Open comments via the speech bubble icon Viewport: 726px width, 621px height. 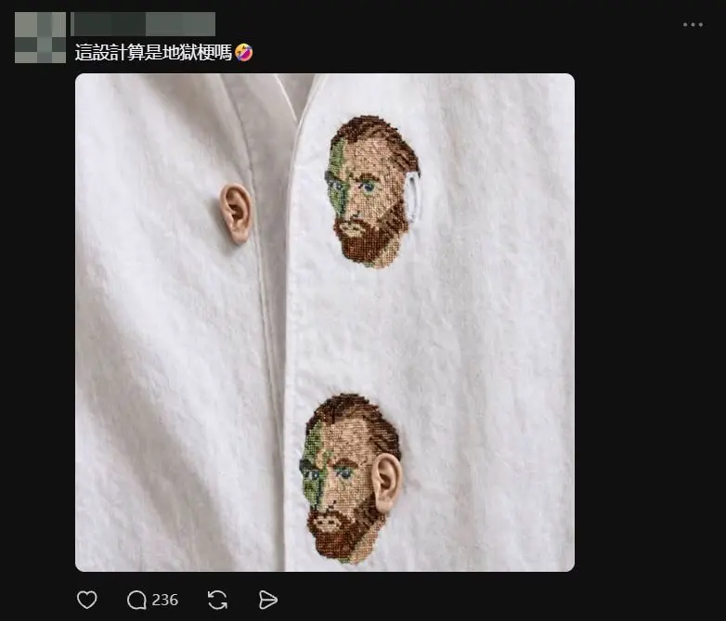136,601
